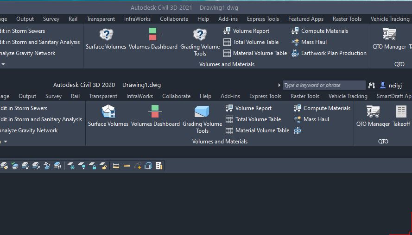Image resolution: width=412 pixels, height=235 pixels.
Task: Click make layer current checkmark icon
Action: point(15,166)
